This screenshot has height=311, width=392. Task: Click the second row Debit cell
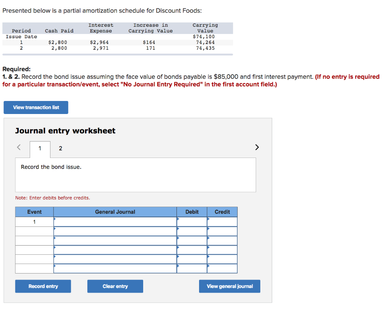click(x=192, y=231)
